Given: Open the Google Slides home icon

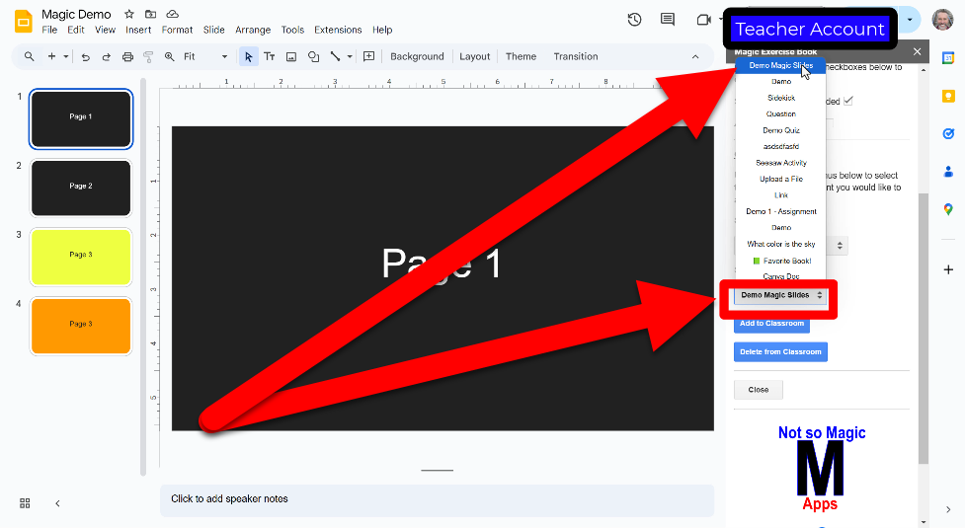Looking at the screenshot, I should tap(23, 22).
